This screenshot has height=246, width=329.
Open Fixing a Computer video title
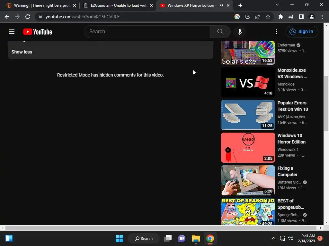(x=288, y=171)
